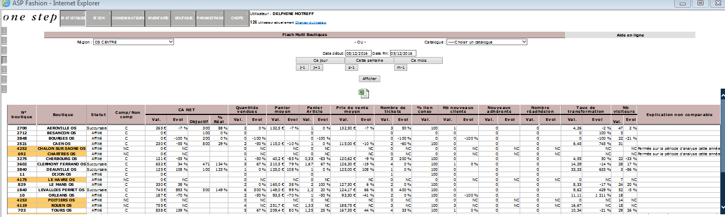Viewport: 725px width, 217px height.
Task: Select the PARAMETRAGE menu tab
Action: 210,18
